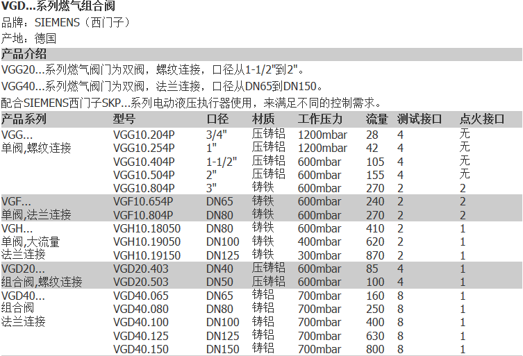Click DN40 in the VGD20.403 row
Image resolution: width=523 pixels, height=356 pixels.
tap(219, 269)
